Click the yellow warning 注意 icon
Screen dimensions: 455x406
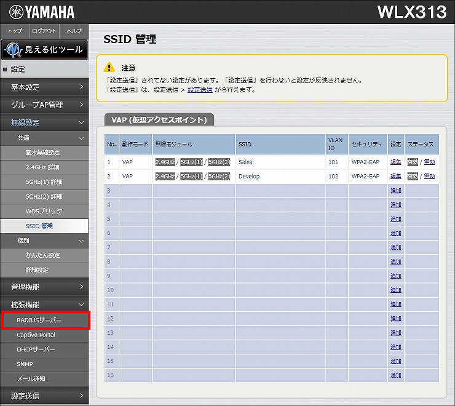(109, 67)
